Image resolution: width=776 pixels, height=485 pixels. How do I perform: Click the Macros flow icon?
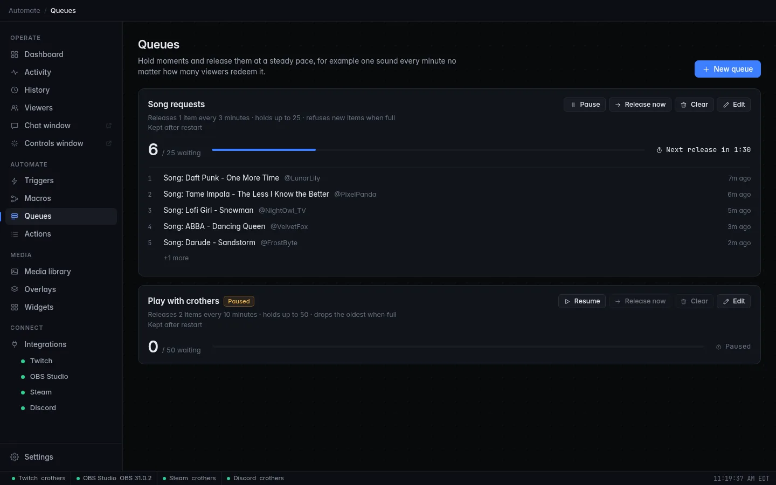[15, 198]
